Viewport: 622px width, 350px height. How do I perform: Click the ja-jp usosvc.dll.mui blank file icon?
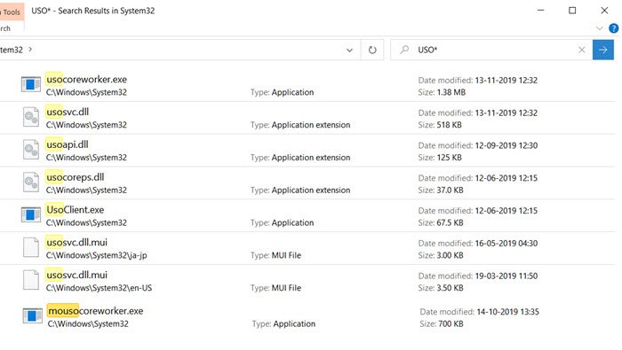pos(31,247)
